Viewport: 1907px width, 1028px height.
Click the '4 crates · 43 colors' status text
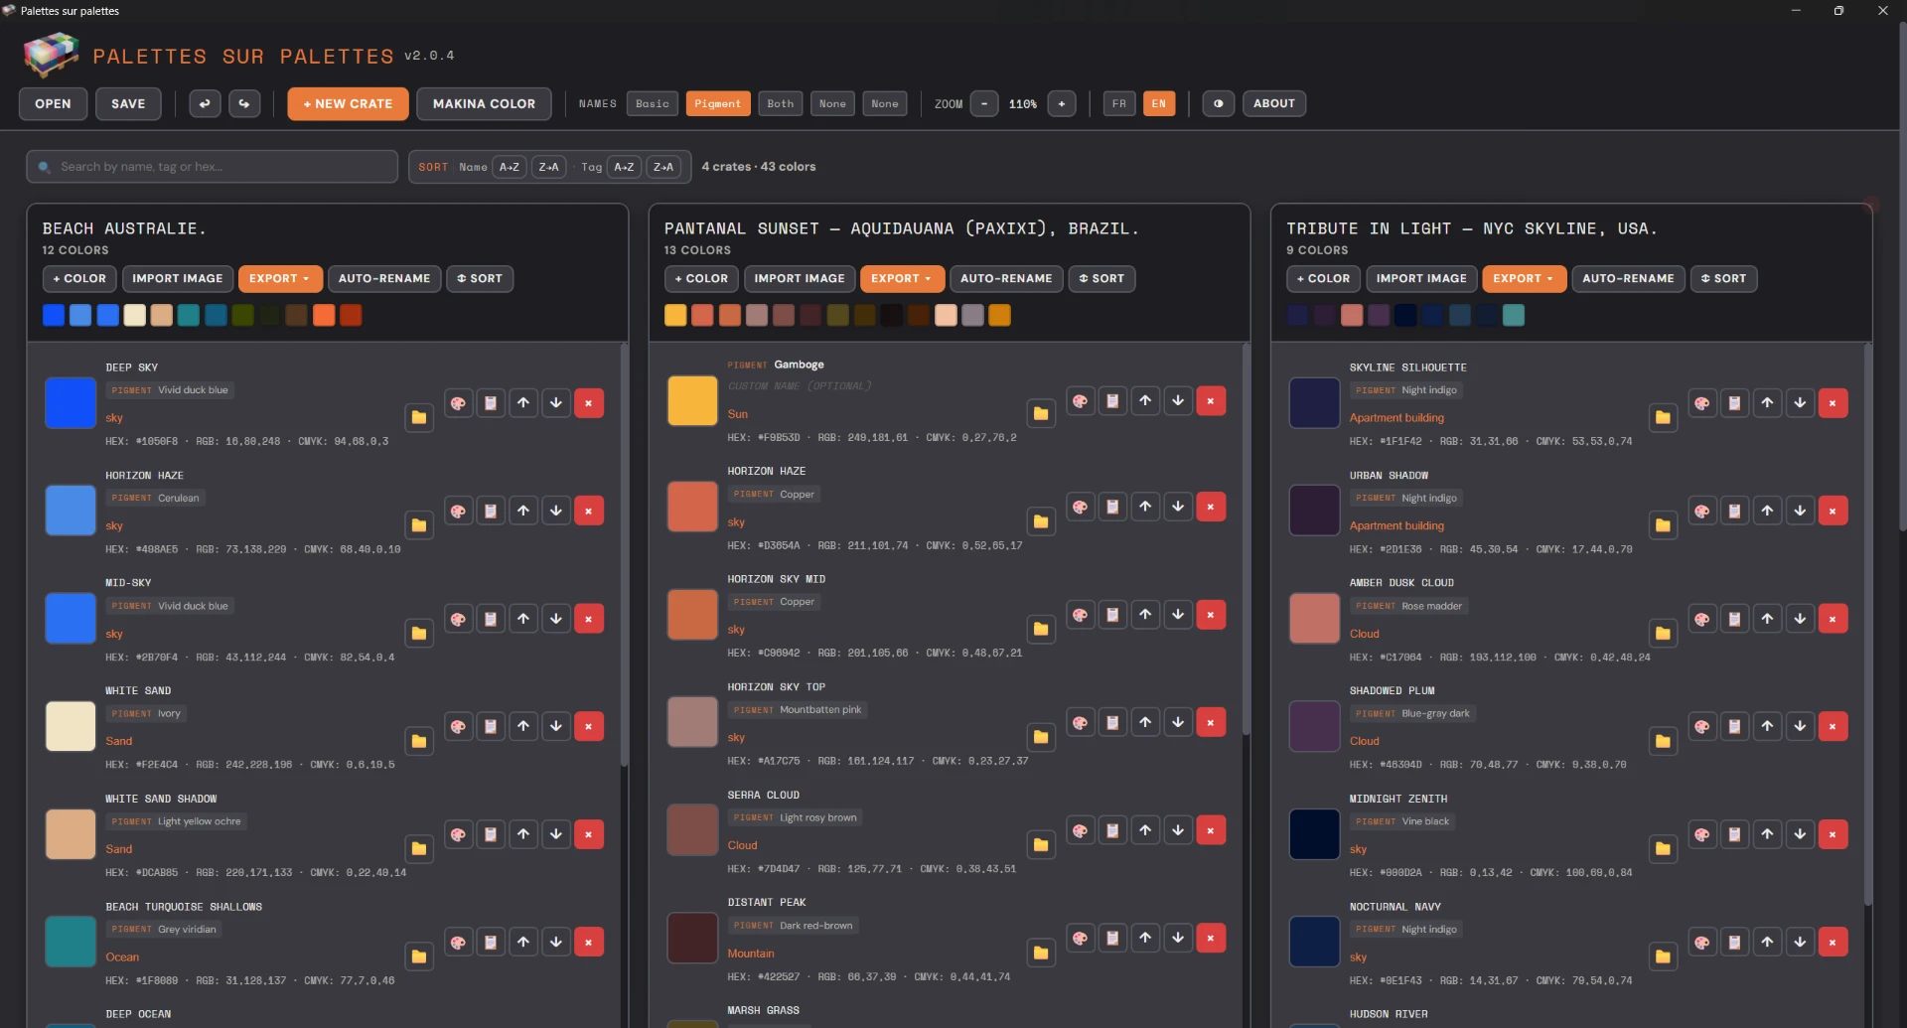pyautogui.click(x=759, y=167)
